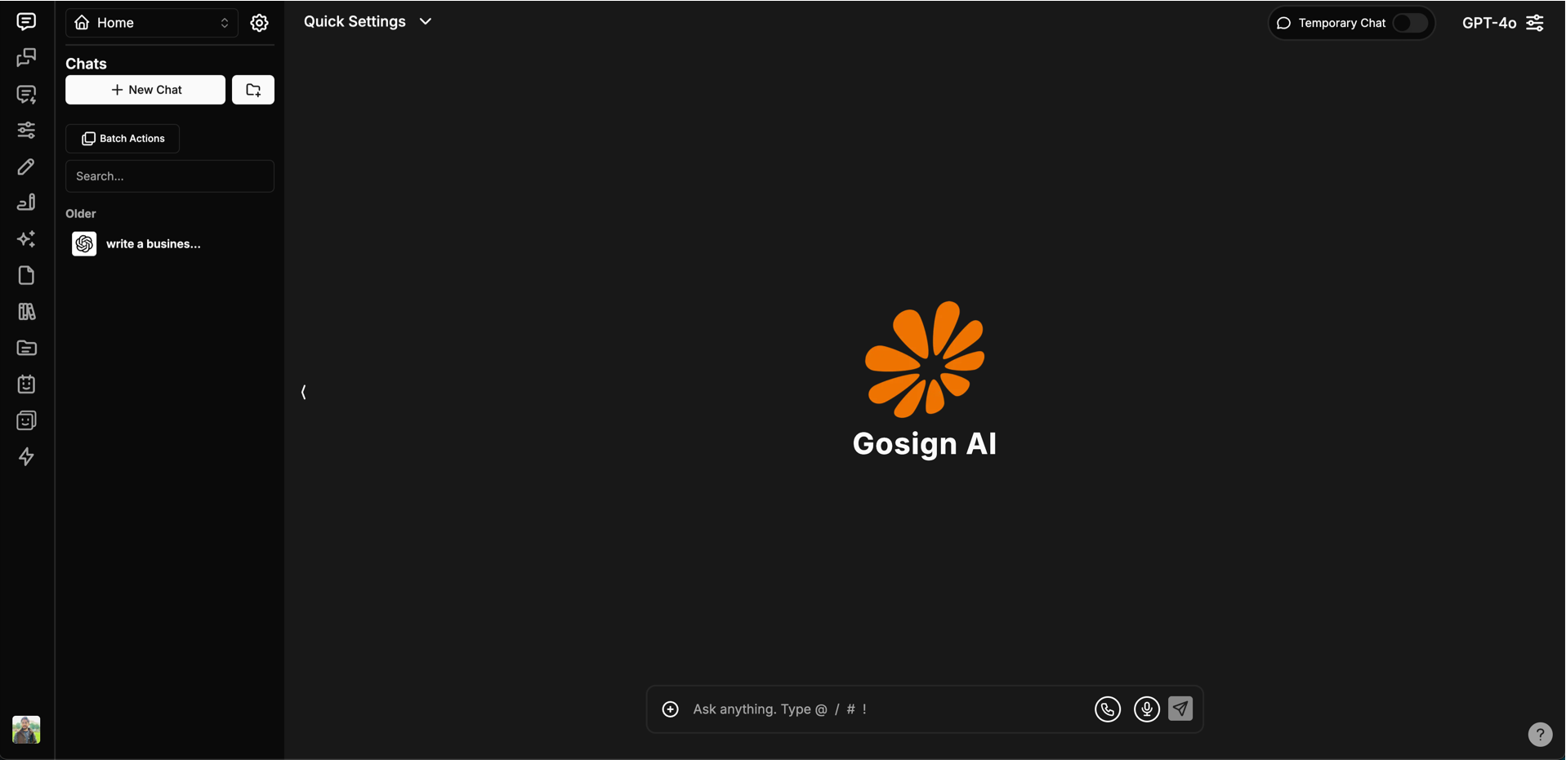The height and width of the screenshot is (760, 1566).
Task: Activate the microphone dictation icon
Action: [x=1146, y=709]
